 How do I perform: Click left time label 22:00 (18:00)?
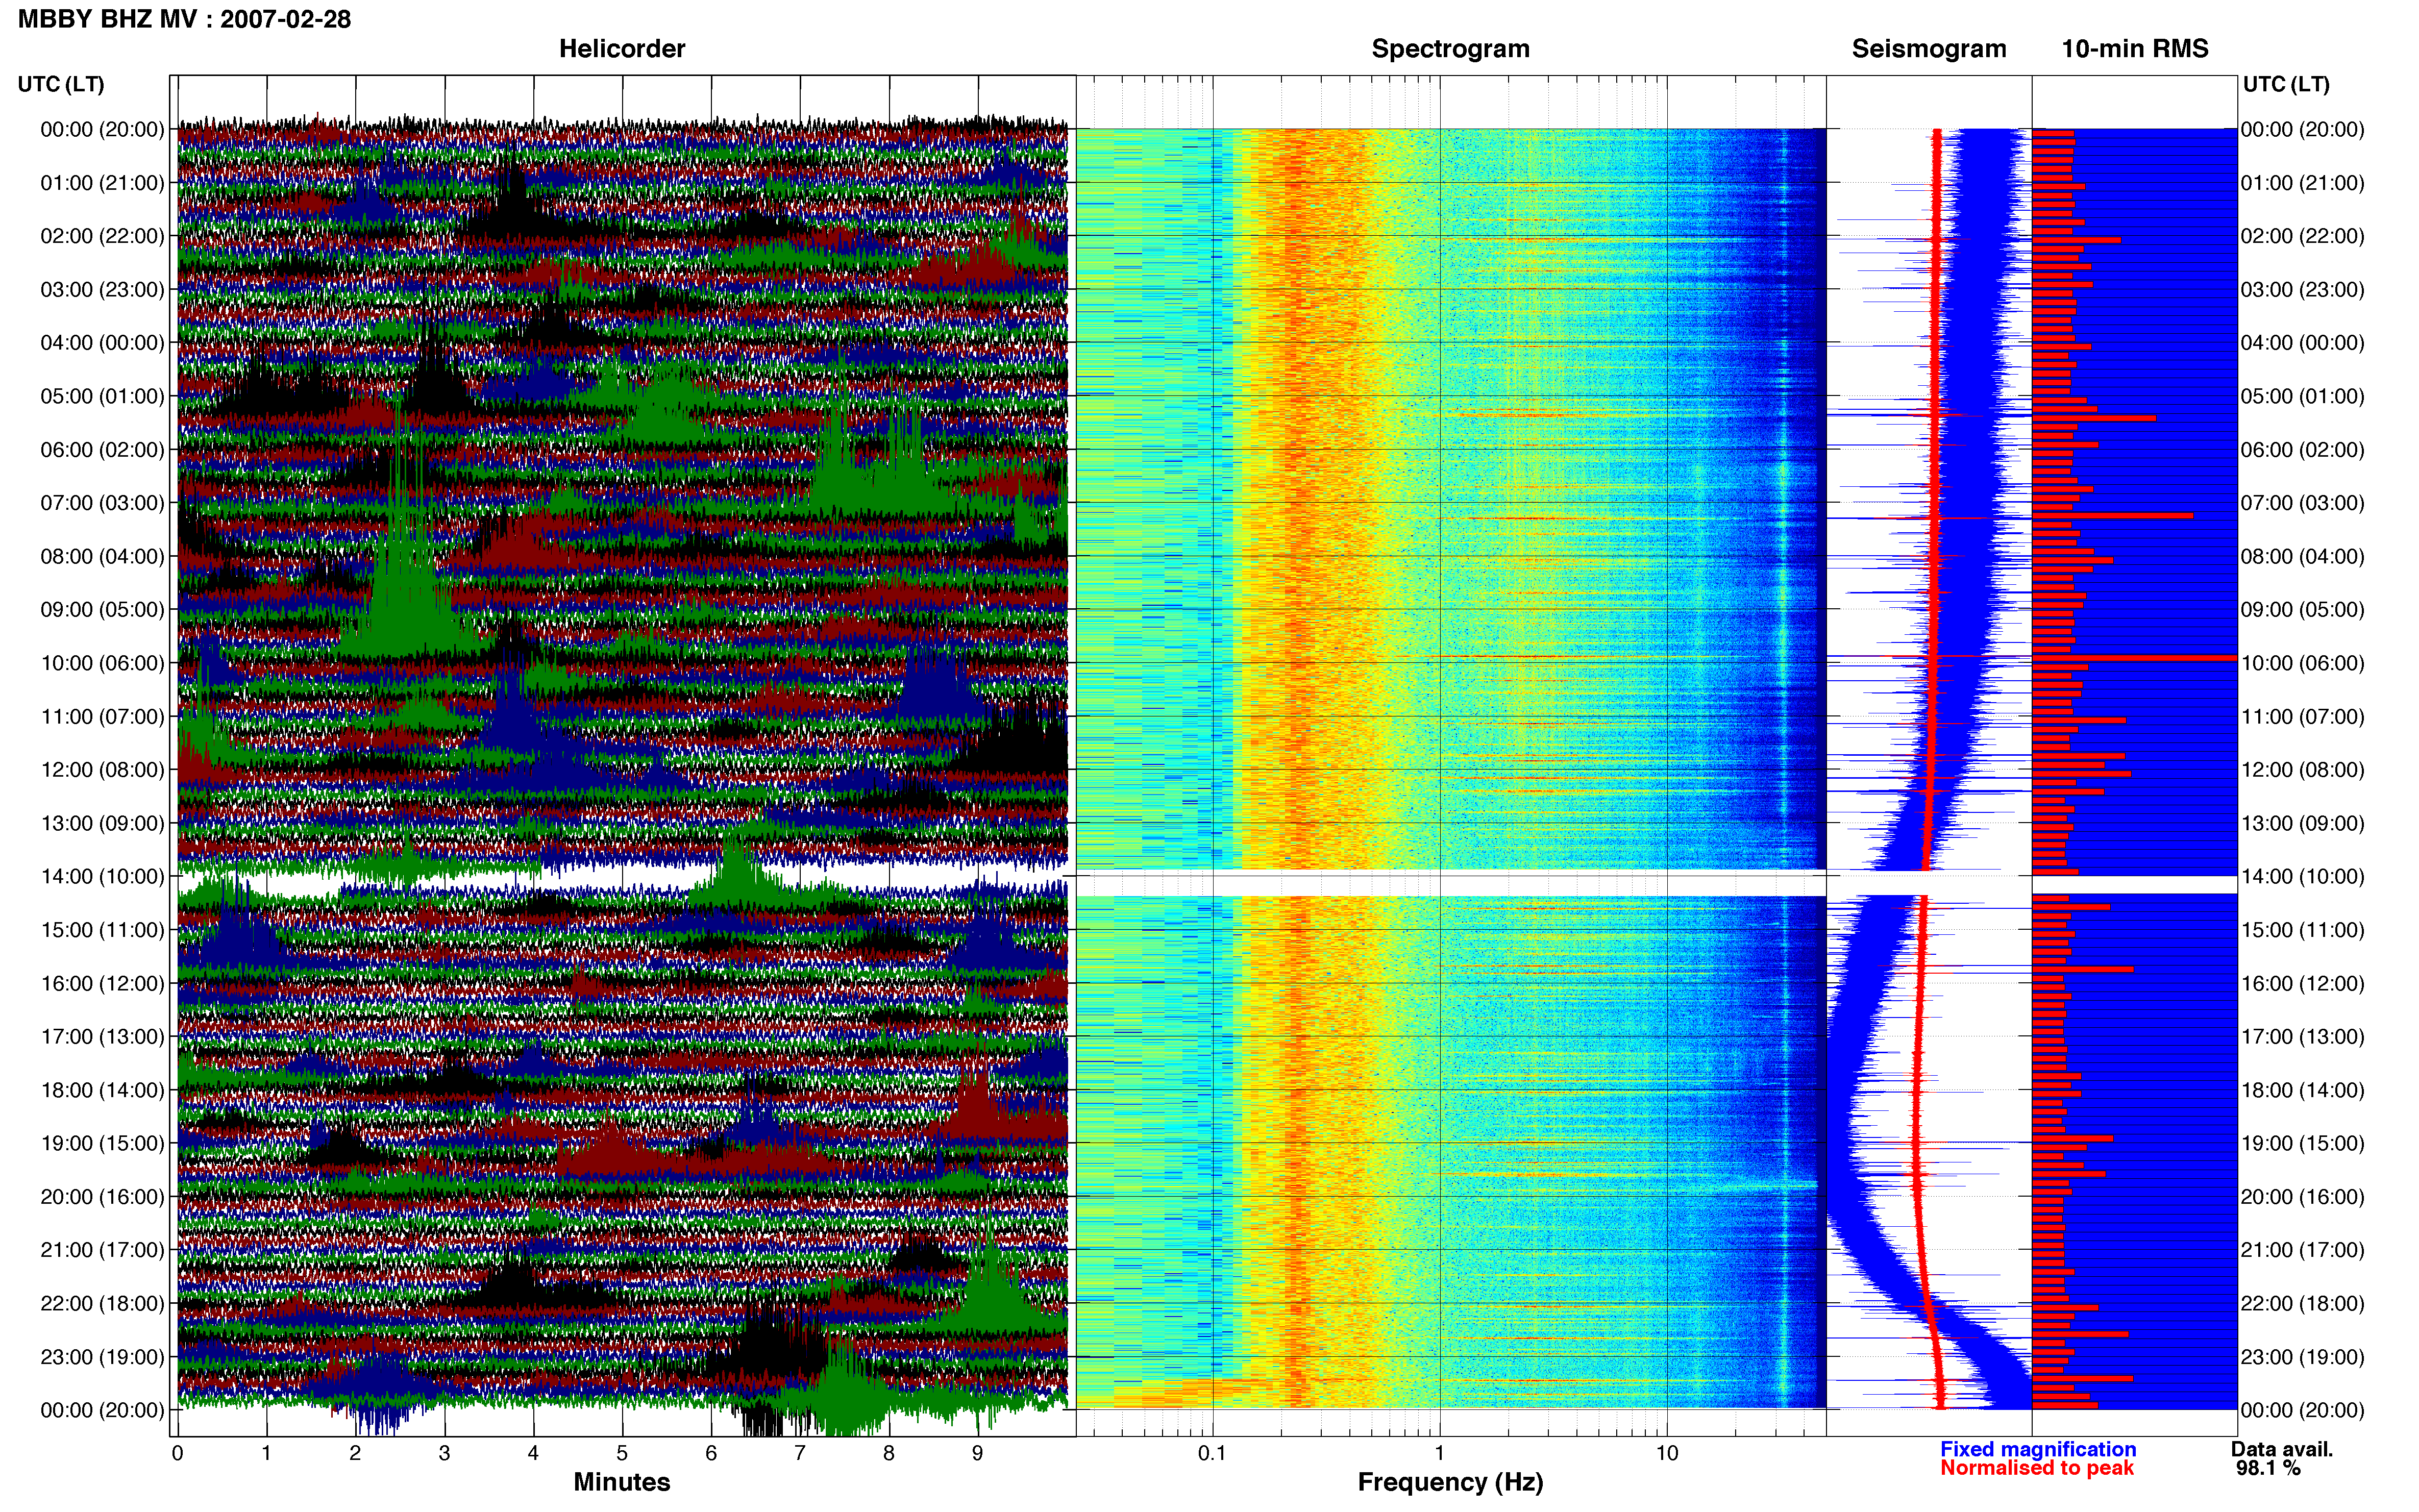[102, 1304]
